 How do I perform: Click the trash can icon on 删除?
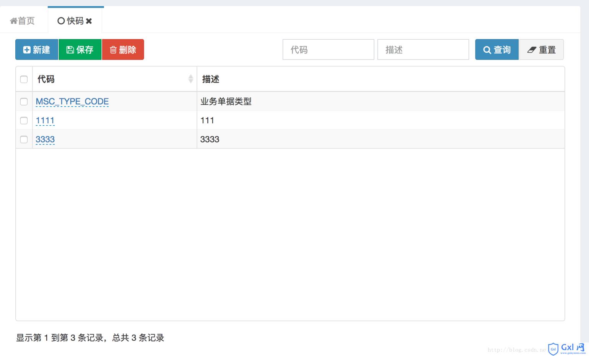pyautogui.click(x=113, y=50)
